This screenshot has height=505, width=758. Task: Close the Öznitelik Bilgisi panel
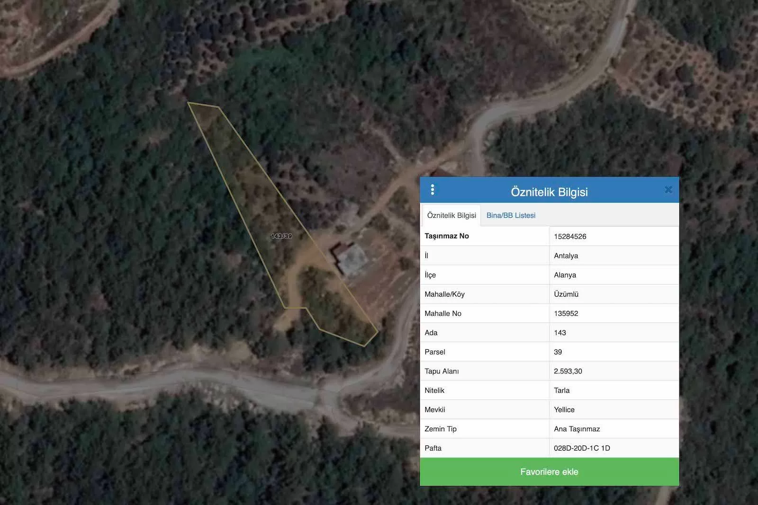coord(668,190)
